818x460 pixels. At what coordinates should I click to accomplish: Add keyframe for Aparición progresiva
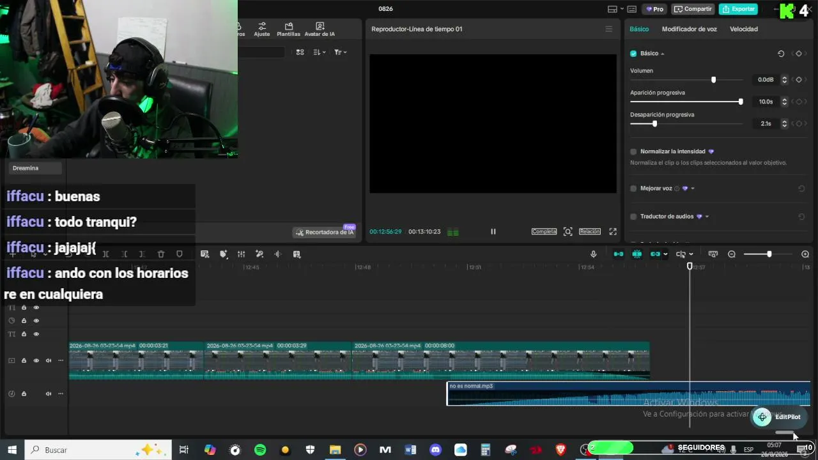coord(799,102)
